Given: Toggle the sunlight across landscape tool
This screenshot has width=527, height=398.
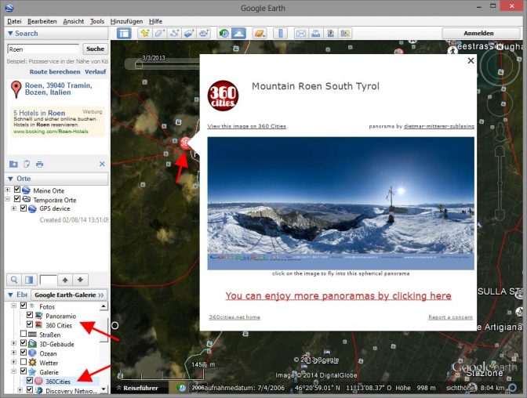Looking at the screenshot, I should click(x=238, y=33).
